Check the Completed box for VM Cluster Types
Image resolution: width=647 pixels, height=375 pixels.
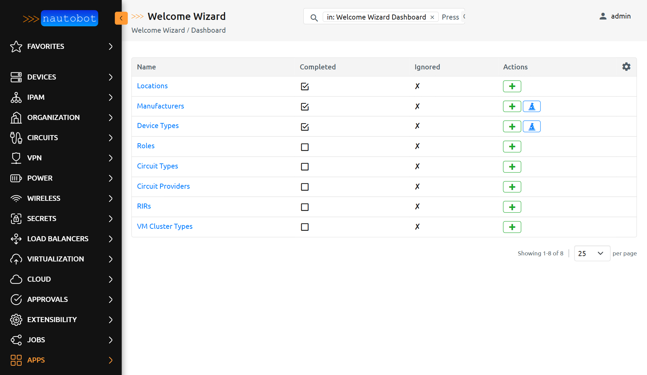point(305,227)
